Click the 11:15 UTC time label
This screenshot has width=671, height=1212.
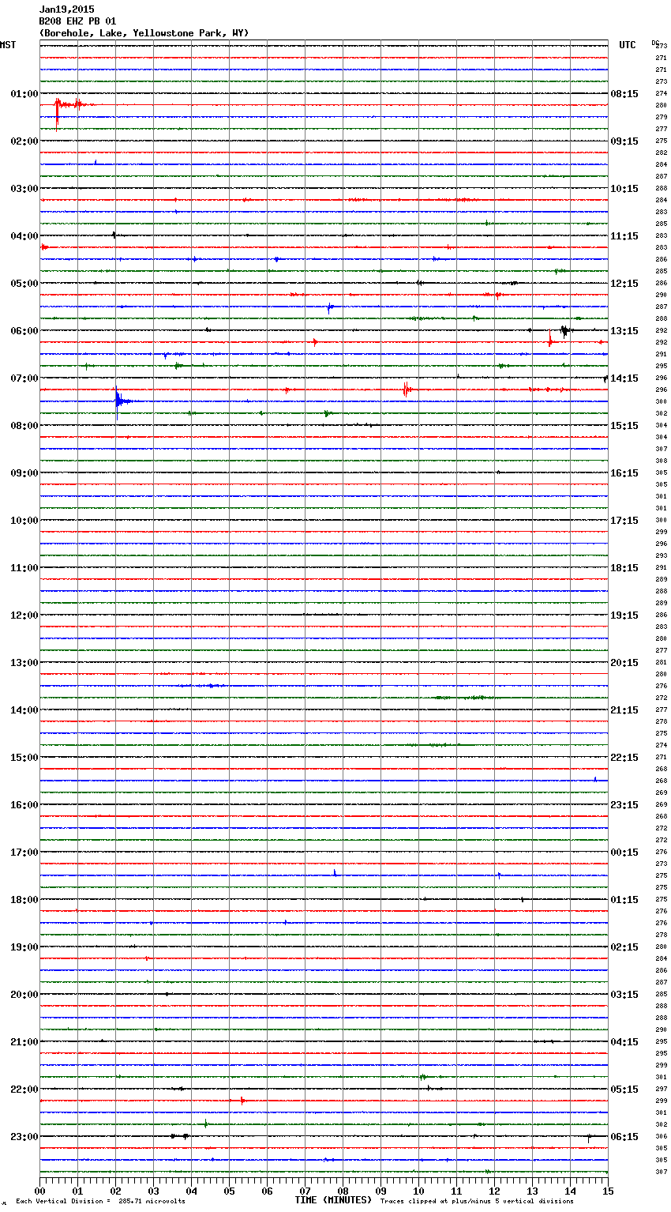[624, 236]
